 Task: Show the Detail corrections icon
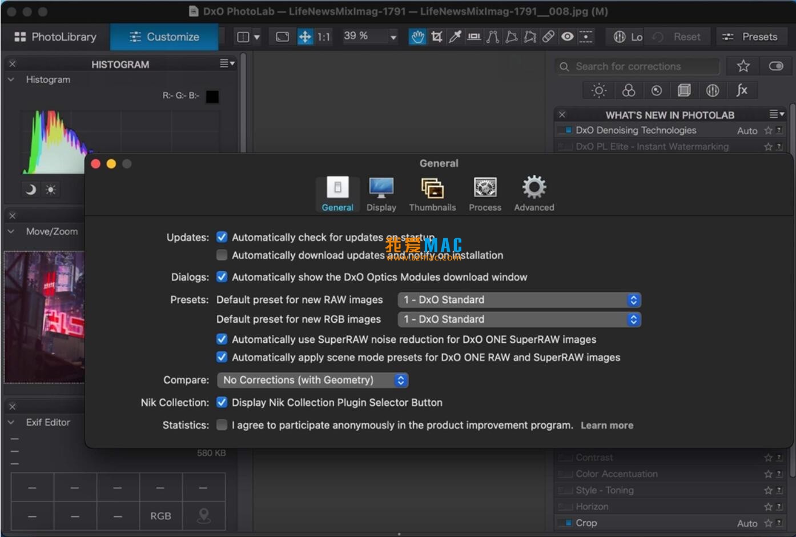657,90
